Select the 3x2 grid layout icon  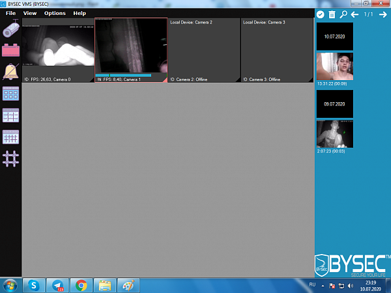11,93
